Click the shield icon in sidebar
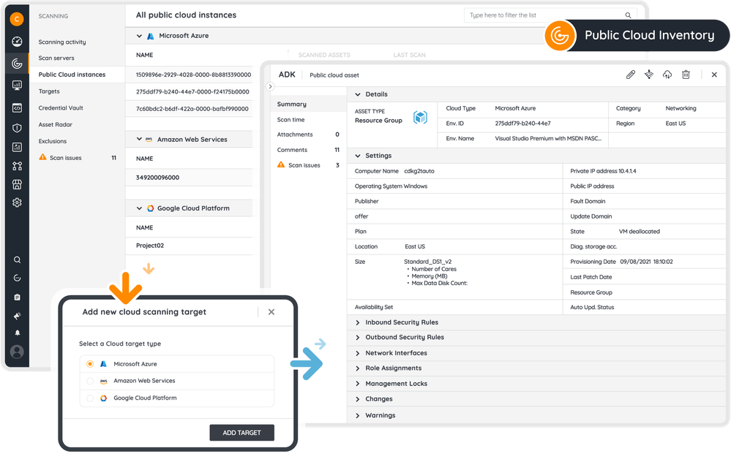The width and height of the screenshot is (731, 459). click(17, 128)
